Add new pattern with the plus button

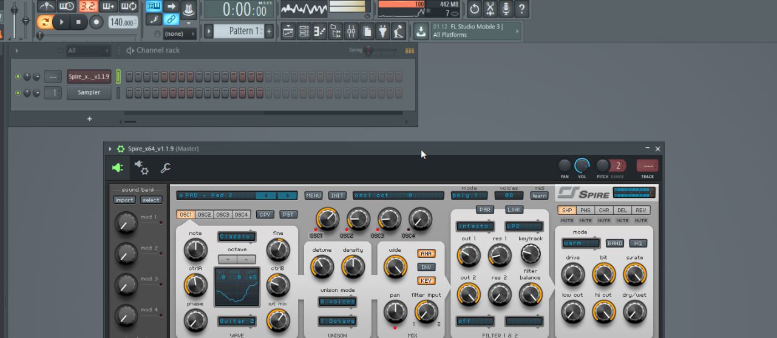coord(269,31)
